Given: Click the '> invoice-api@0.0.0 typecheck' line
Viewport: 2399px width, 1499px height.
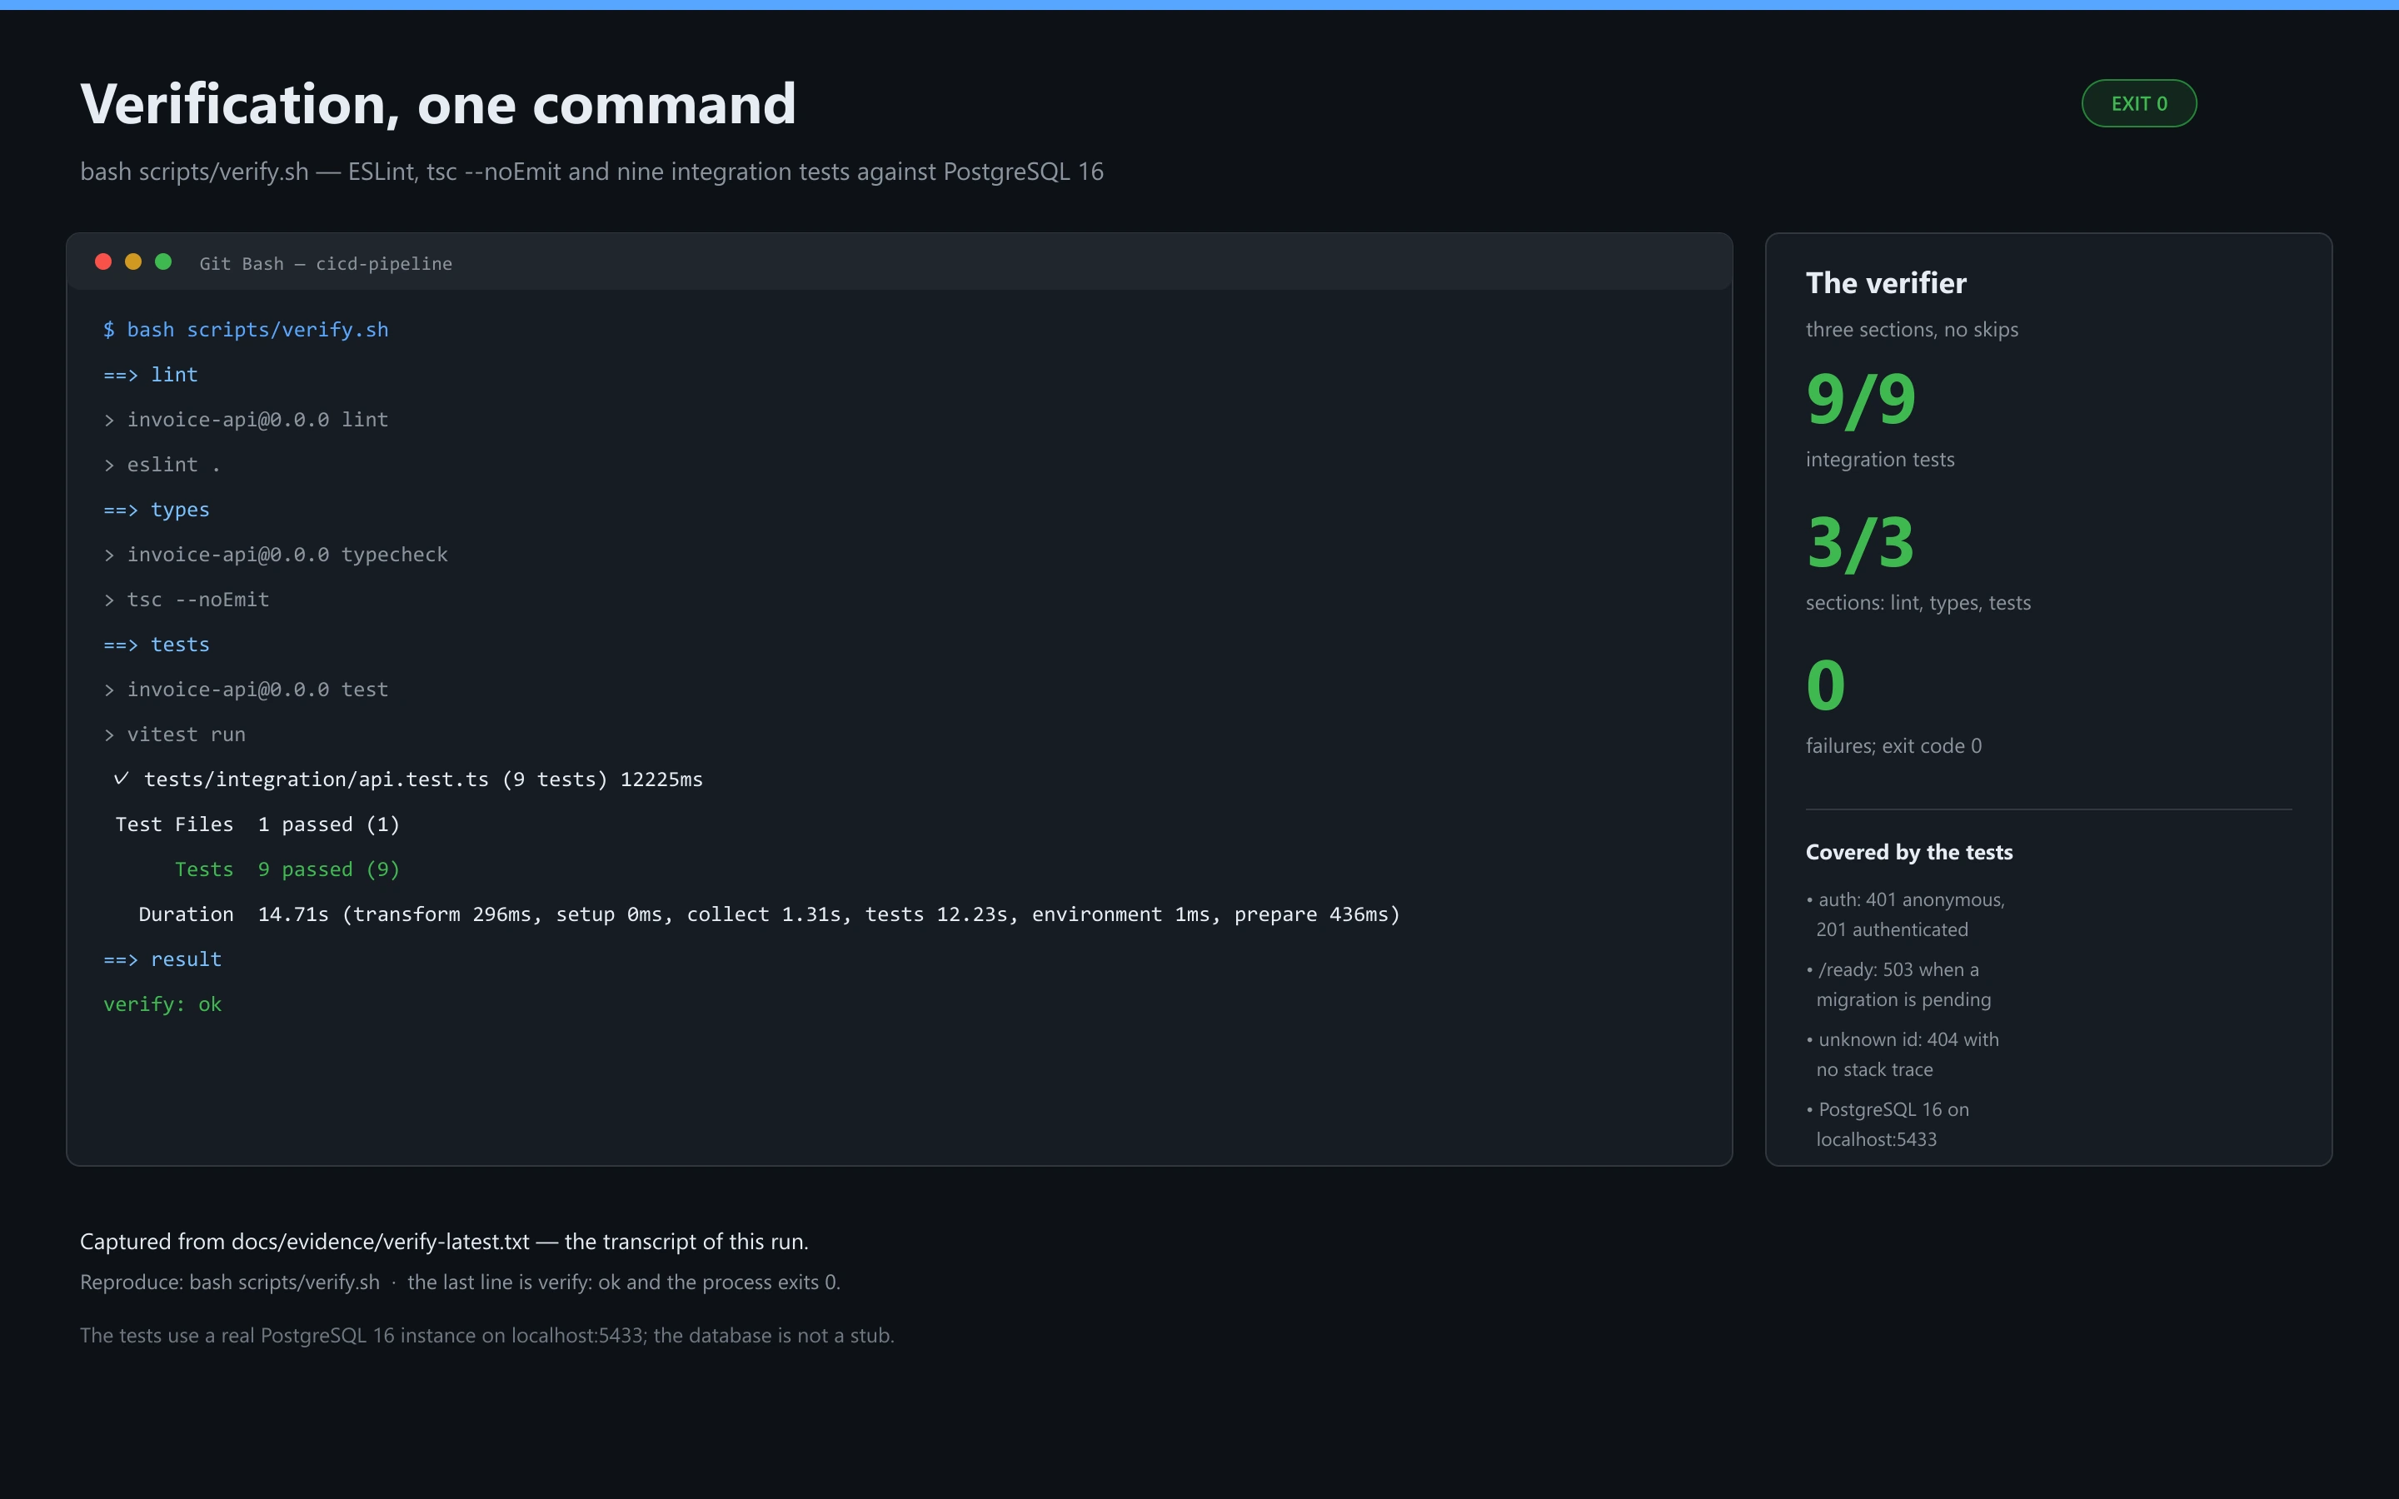Looking at the screenshot, I should [276, 555].
